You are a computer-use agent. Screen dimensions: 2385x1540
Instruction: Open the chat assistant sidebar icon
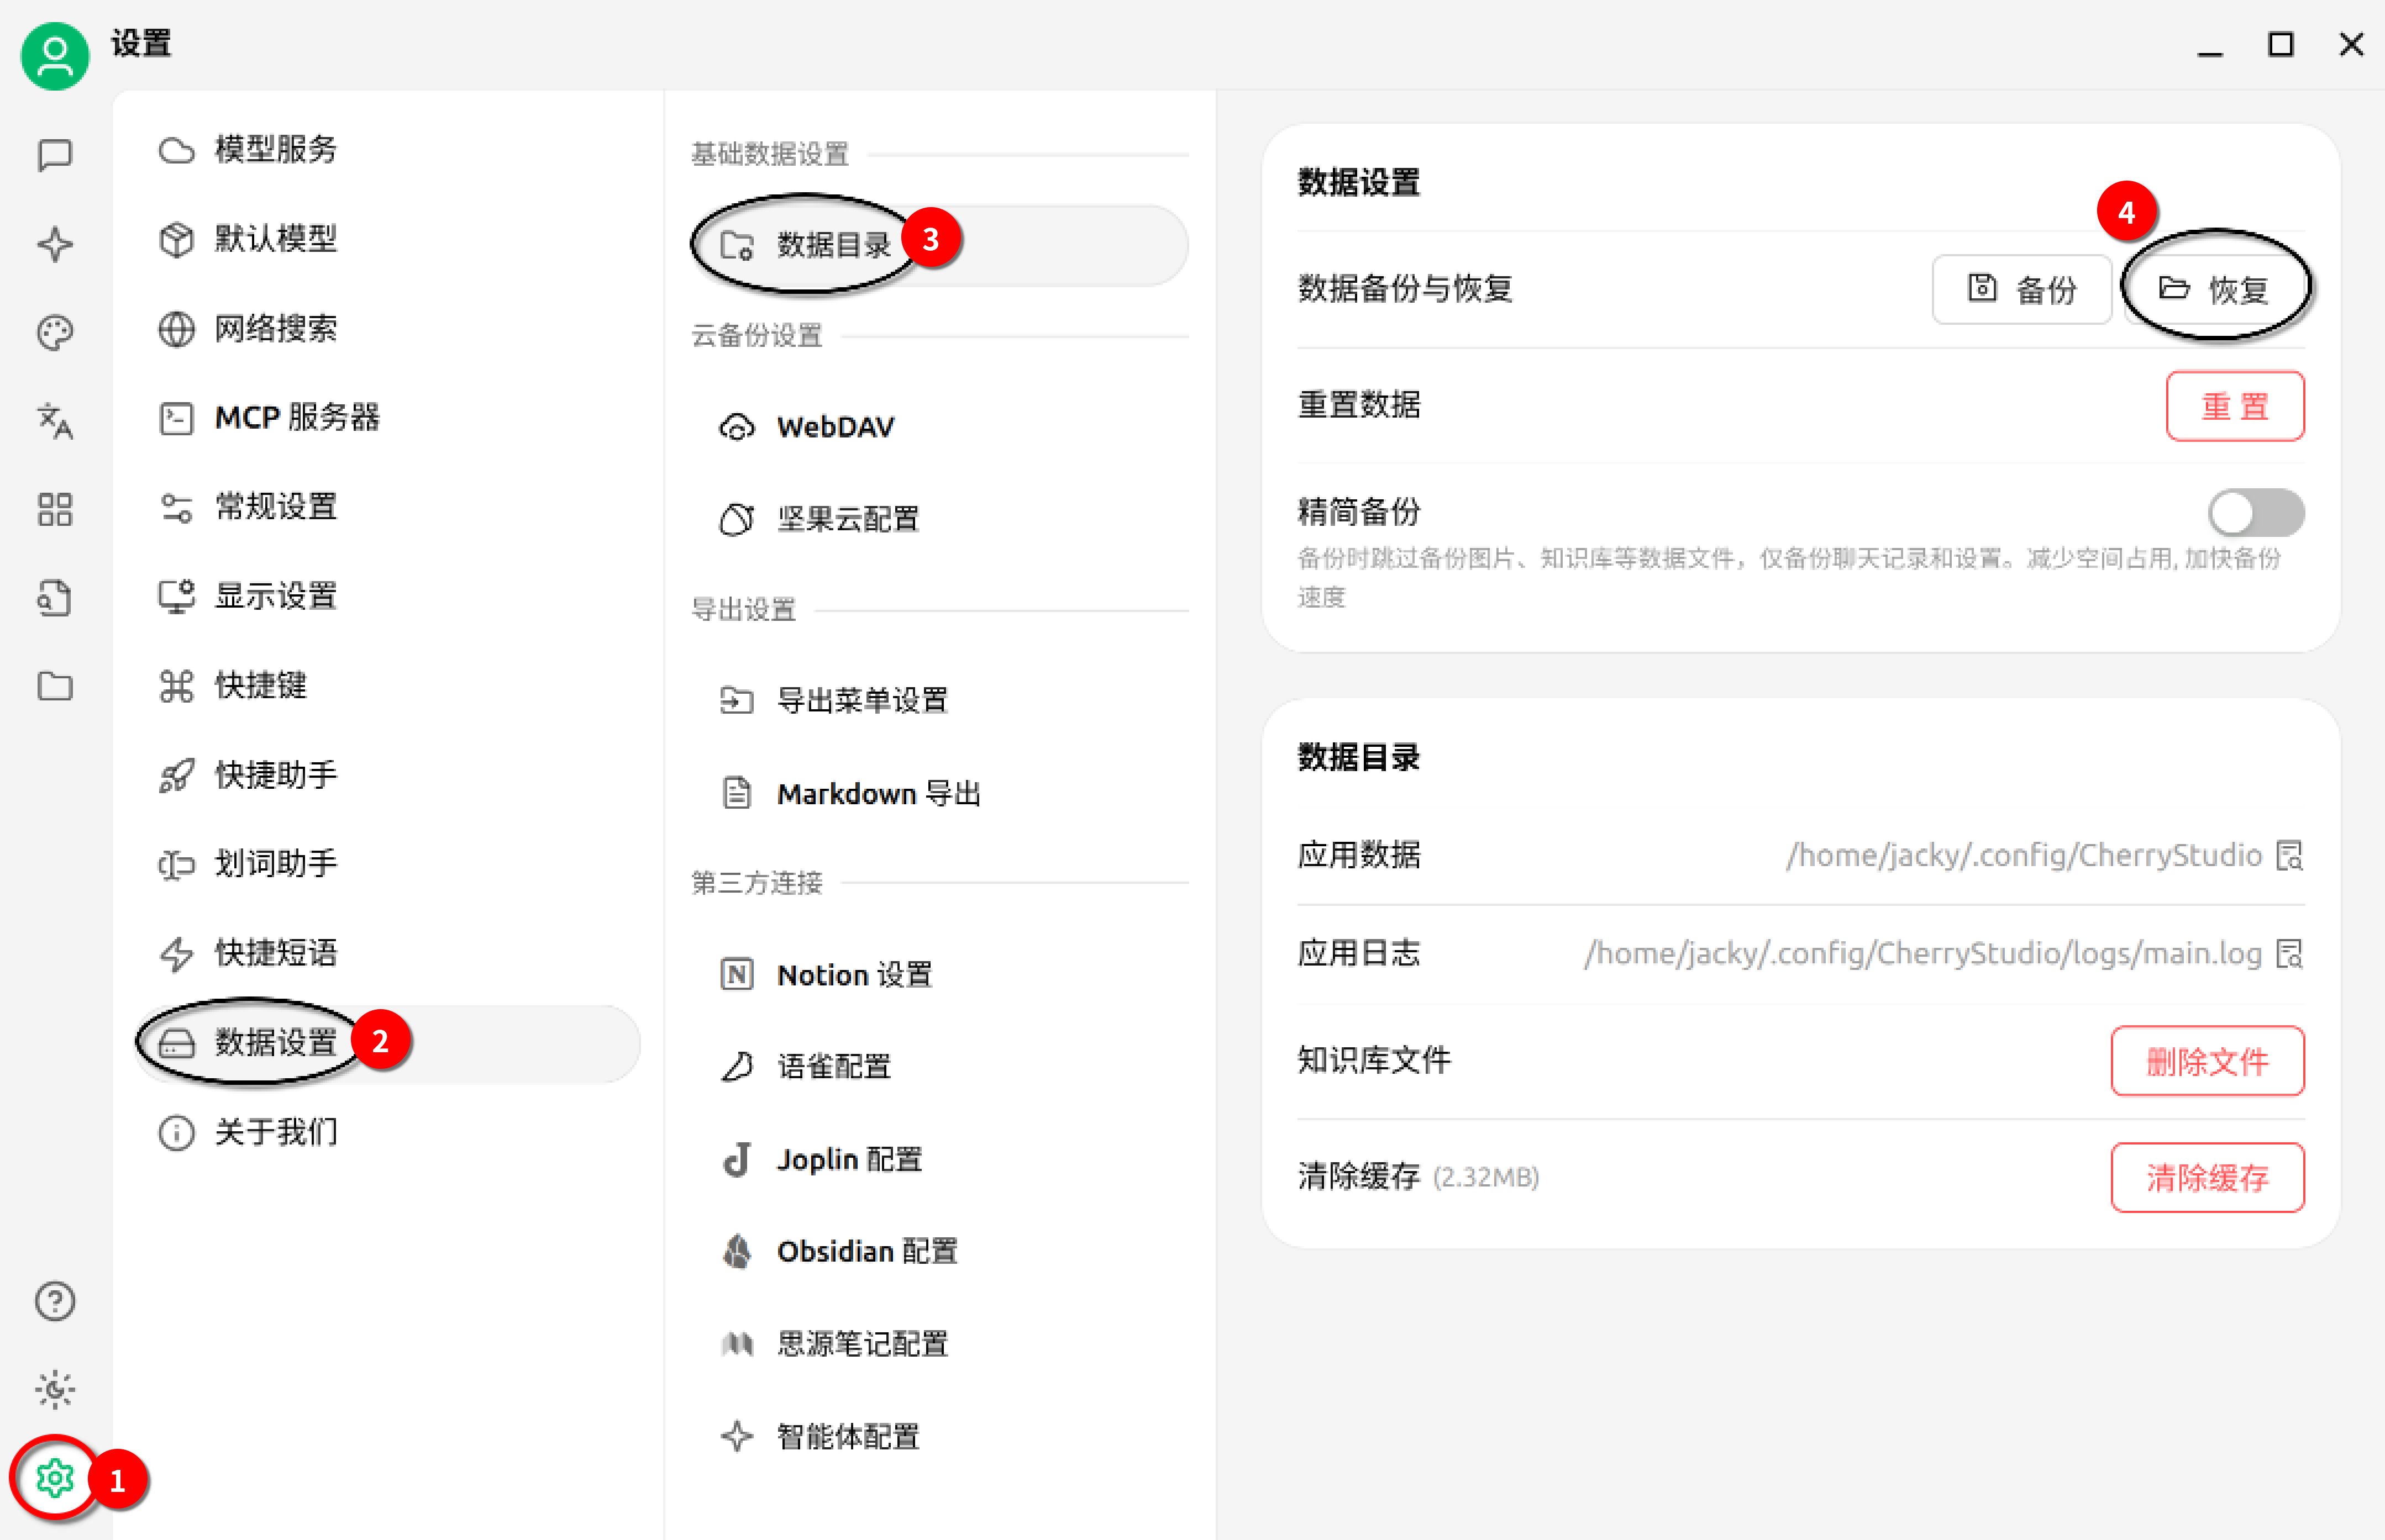pos(55,155)
